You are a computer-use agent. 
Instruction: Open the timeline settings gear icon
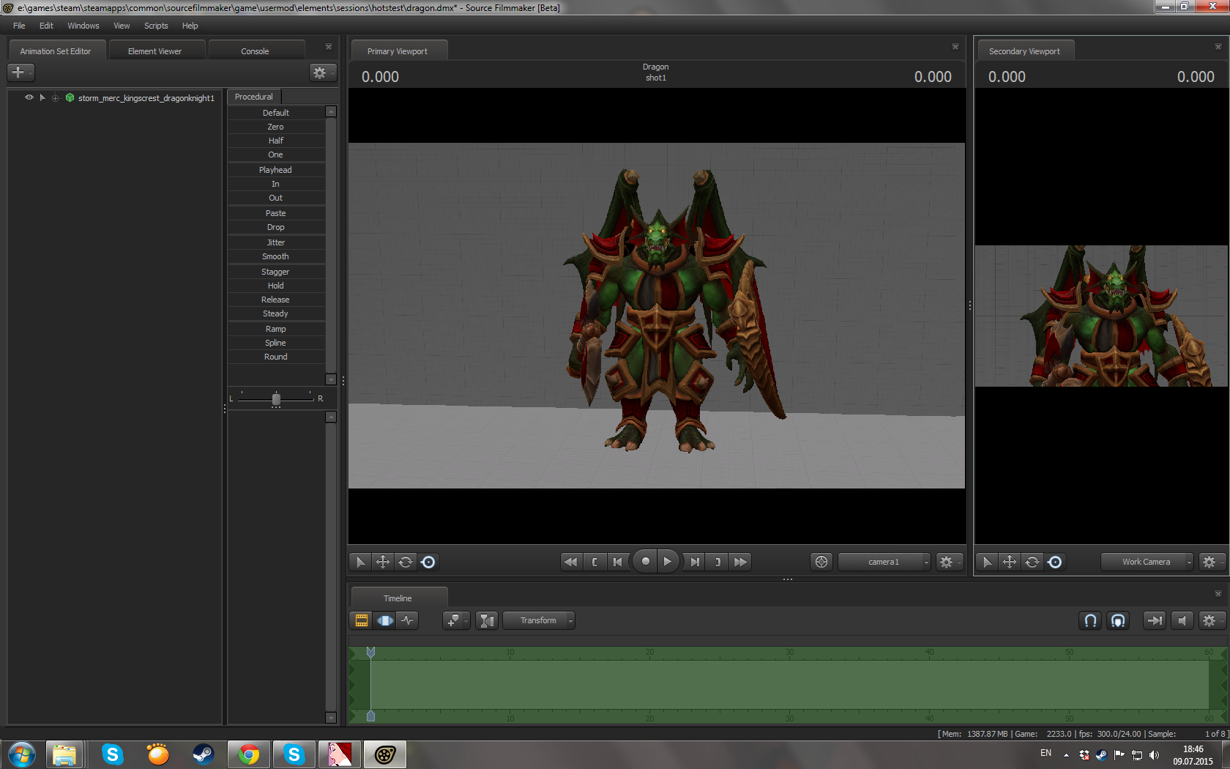pyautogui.click(x=1209, y=620)
